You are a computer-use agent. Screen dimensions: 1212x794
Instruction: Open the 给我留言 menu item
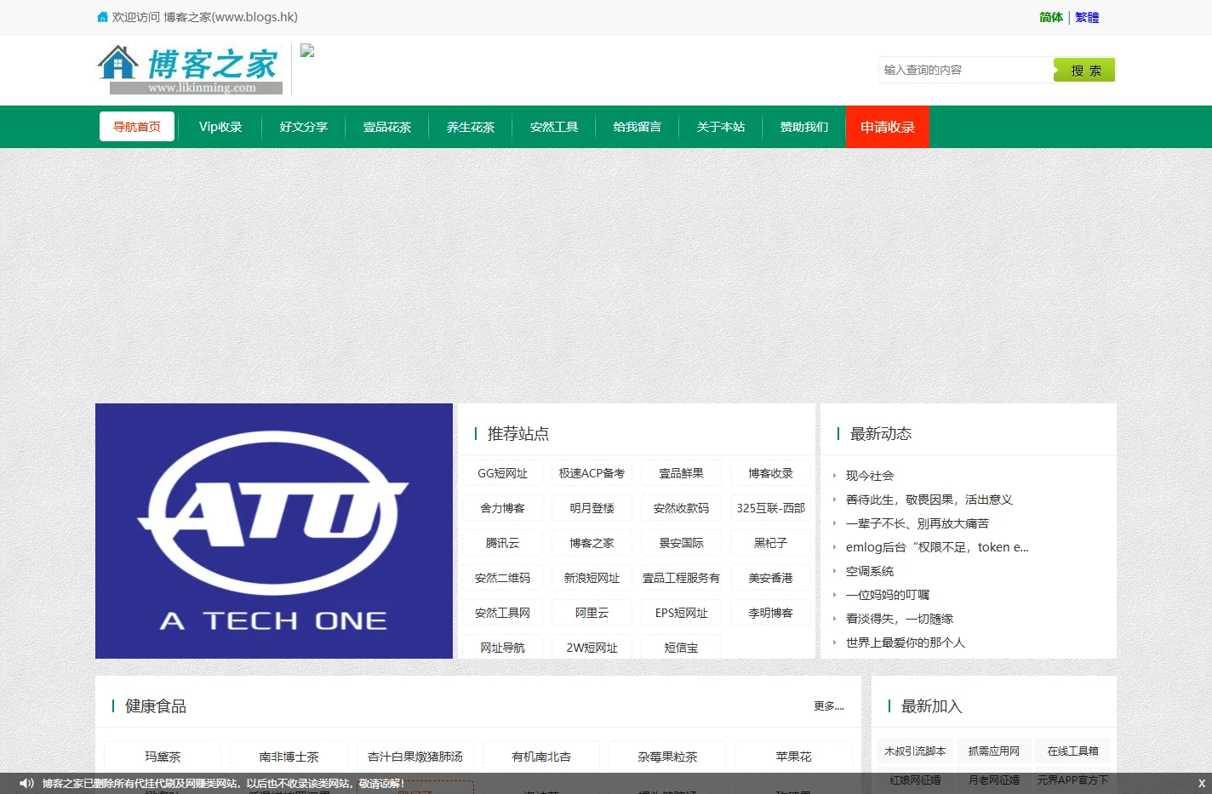(x=637, y=127)
